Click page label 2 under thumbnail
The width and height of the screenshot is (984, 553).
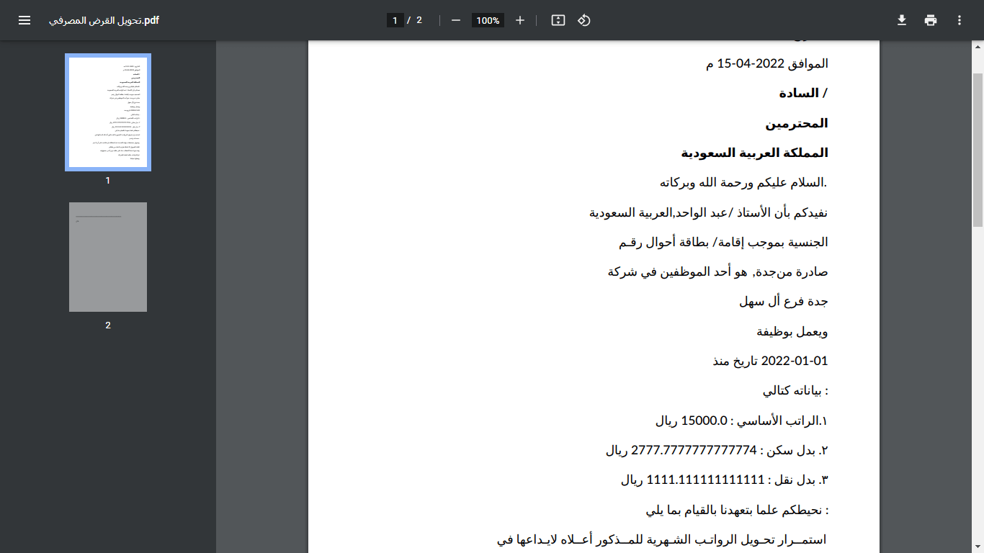tap(108, 325)
